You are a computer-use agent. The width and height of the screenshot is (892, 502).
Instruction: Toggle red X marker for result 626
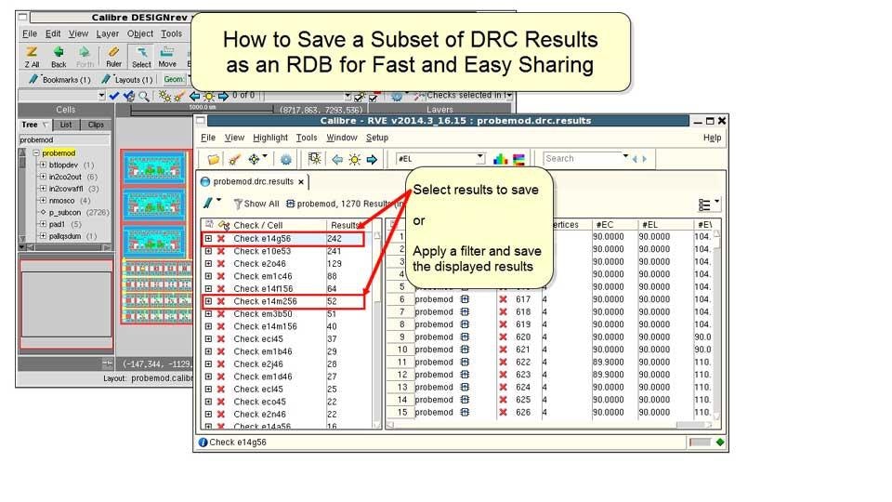(x=503, y=412)
